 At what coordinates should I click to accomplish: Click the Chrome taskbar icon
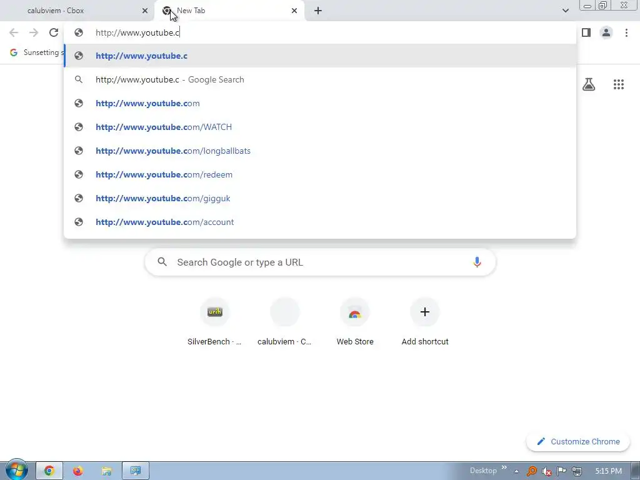49,471
